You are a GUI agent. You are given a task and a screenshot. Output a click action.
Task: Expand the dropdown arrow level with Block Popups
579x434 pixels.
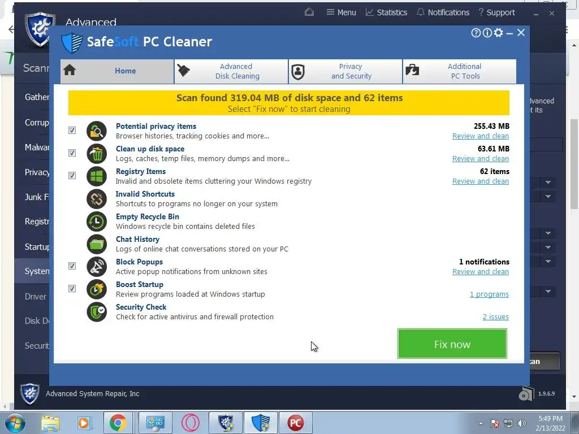point(548,262)
